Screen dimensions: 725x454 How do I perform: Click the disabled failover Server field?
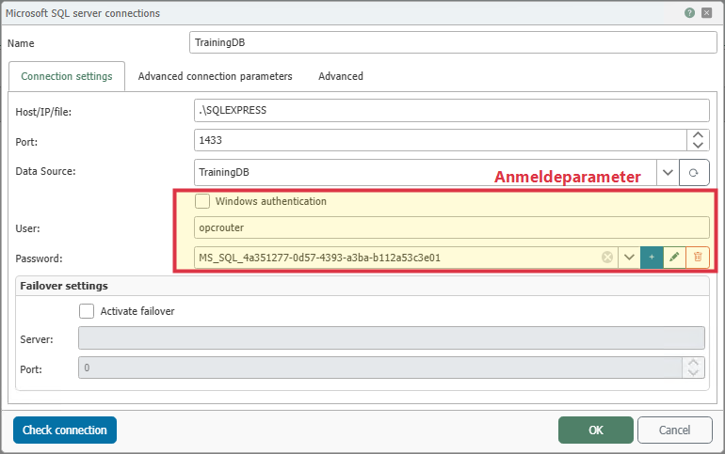click(392, 338)
